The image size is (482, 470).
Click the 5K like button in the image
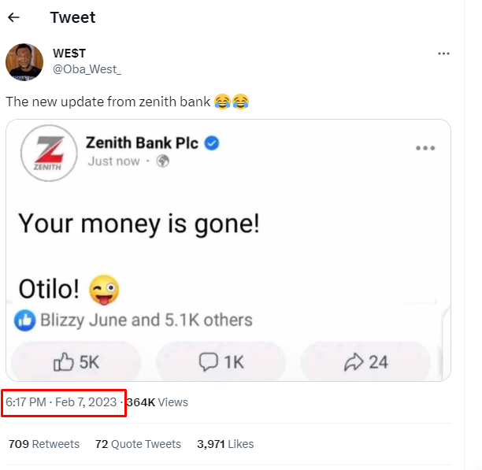[76, 362]
